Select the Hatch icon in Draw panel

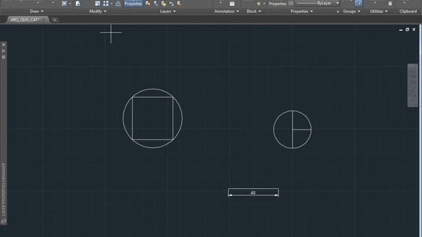click(x=64, y=3)
